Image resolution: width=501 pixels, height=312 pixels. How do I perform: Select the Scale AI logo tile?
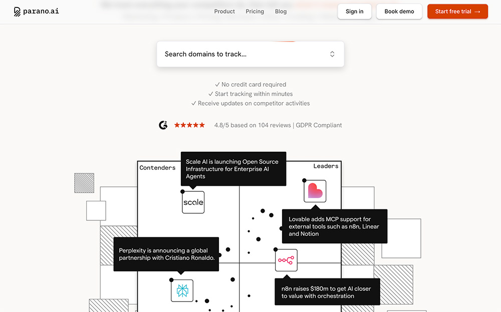pyautogui.click(x=193, y=202)
